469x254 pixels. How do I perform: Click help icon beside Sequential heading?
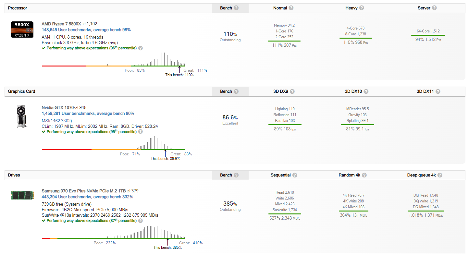pos(294,175)
